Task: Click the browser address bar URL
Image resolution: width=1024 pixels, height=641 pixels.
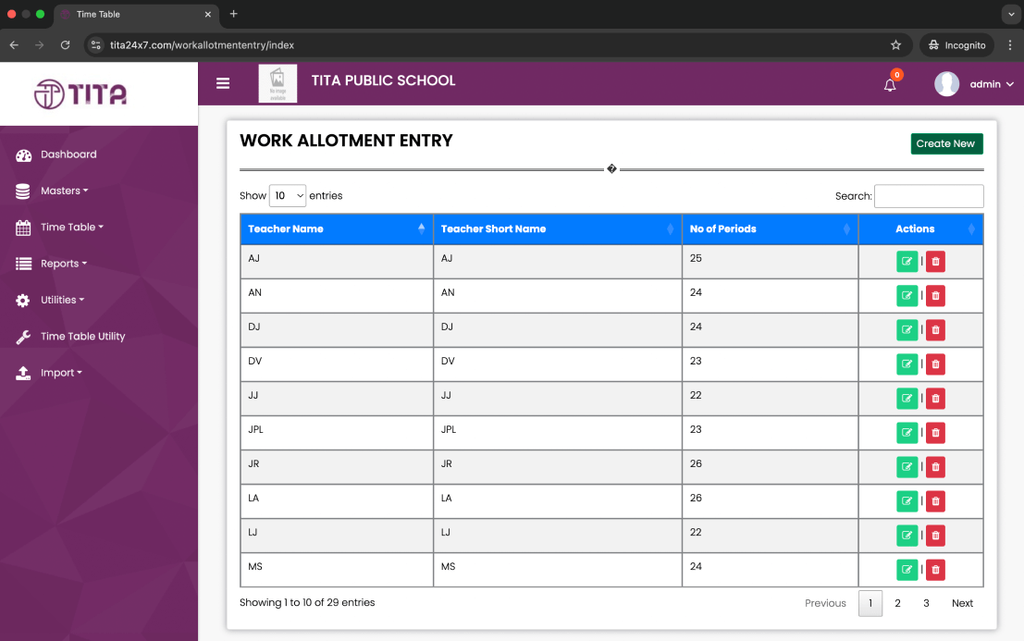Action: point(202,45)
